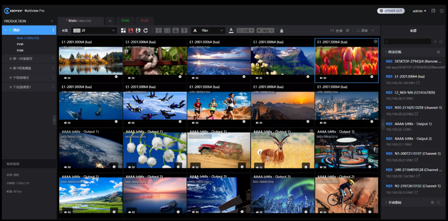Select PVW in the production tree
Screen dimensions: 448x221
(20, 44)
